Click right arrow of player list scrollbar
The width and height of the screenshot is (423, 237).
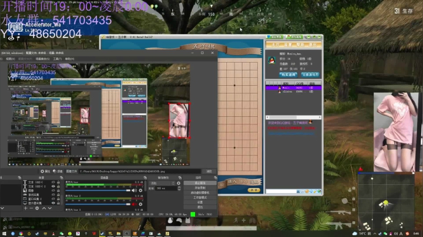pos(320,117)
